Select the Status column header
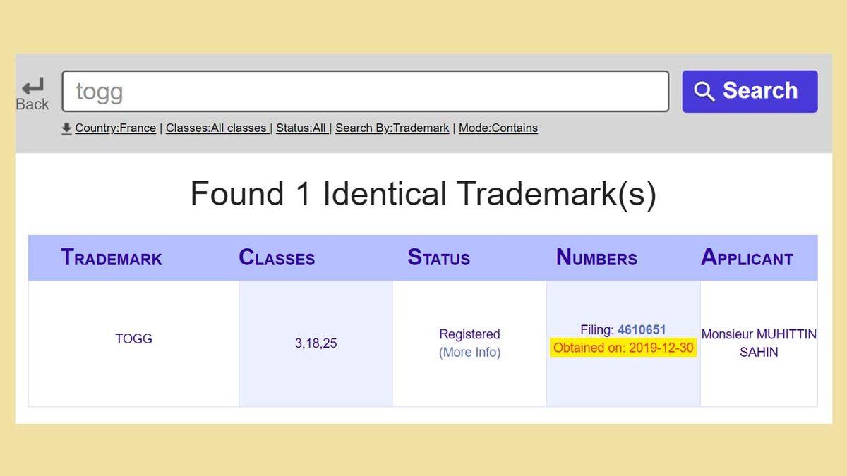This screenshot has width=847, height=476. click(x=438, y=258)
